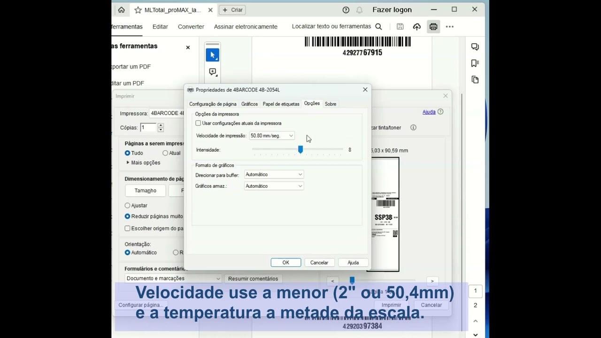Image resolution: width=601 pixels, height=338 pixels.
Task: Go to Acrobat home icon
Action: tap(121, 10)
